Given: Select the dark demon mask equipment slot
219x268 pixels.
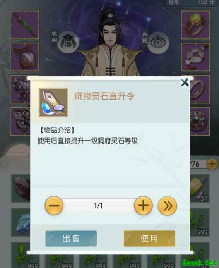Looking at the screenshot, I should click(21, 89).
